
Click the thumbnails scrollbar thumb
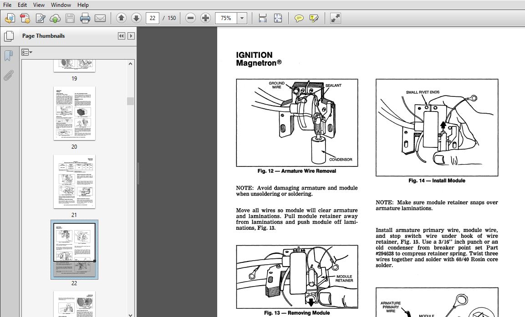[x=131, y=101]
